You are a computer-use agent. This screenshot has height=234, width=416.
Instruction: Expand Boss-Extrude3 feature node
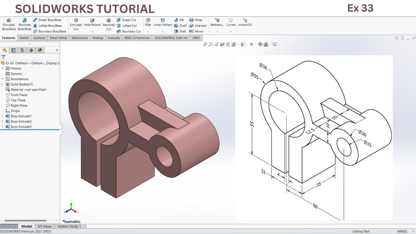[3, 127]
